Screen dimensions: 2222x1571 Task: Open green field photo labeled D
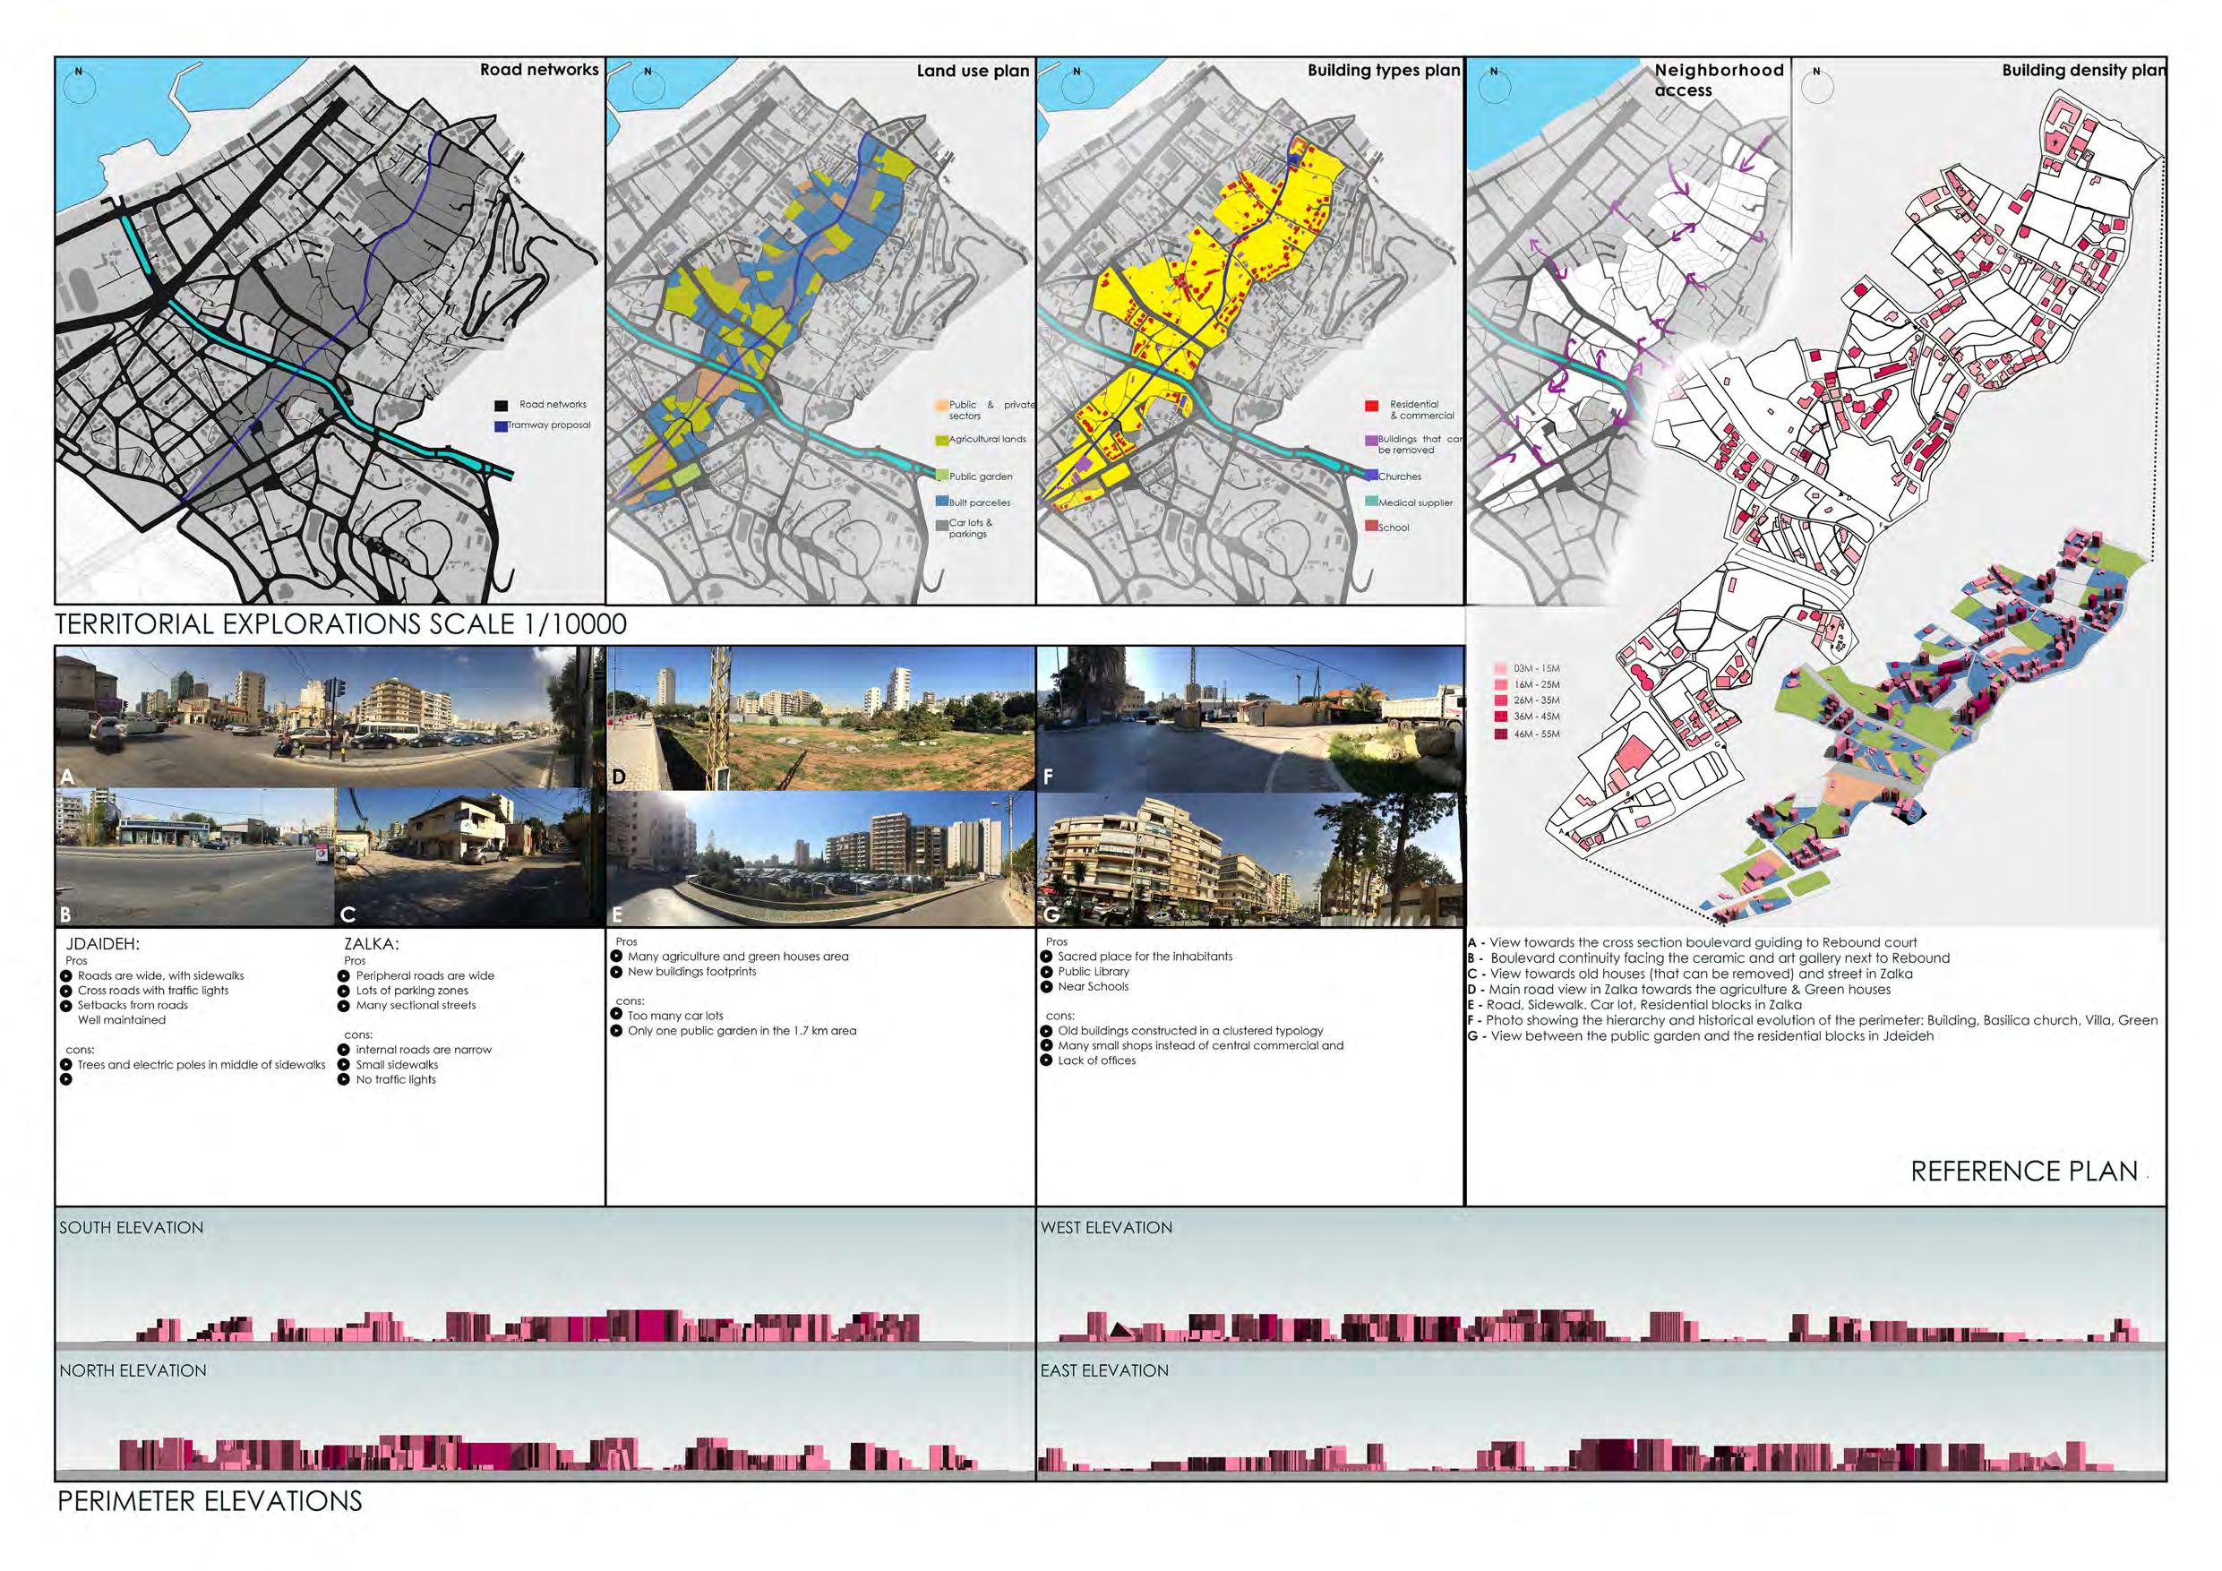click(x=820, y=717)
